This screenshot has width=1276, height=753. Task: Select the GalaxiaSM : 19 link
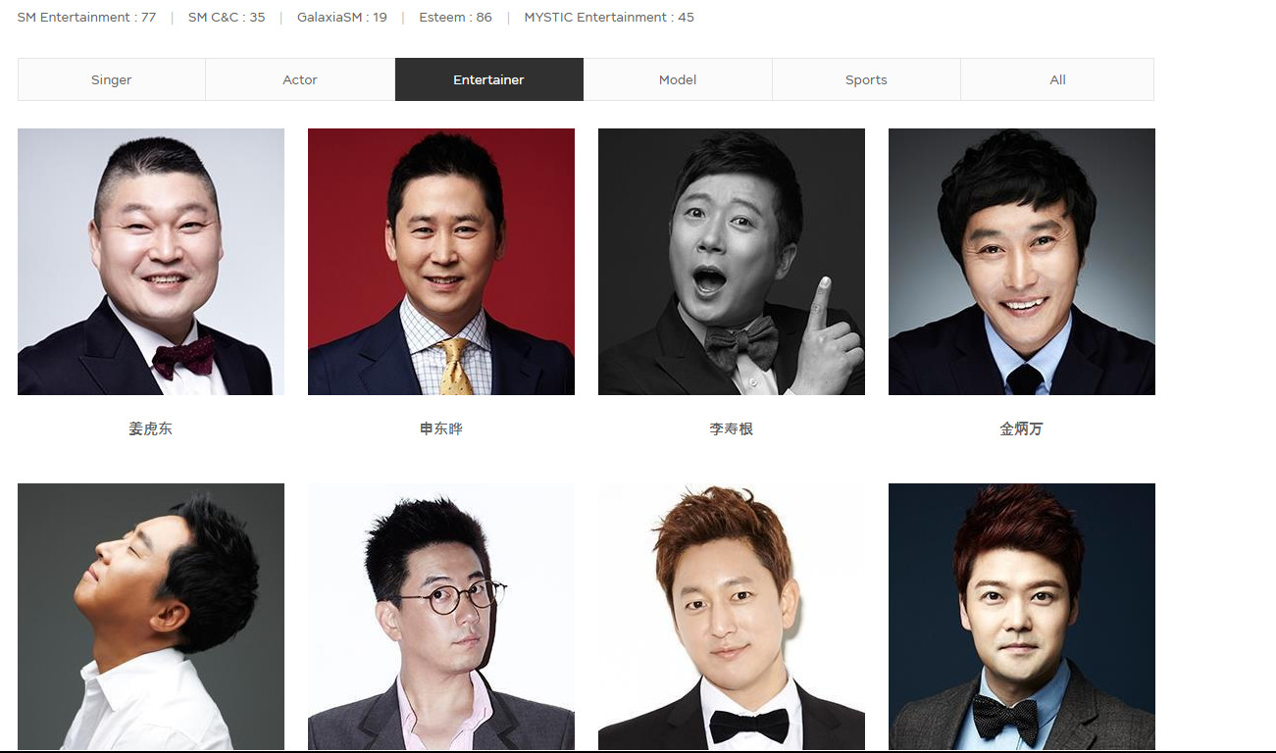point(341,18)
